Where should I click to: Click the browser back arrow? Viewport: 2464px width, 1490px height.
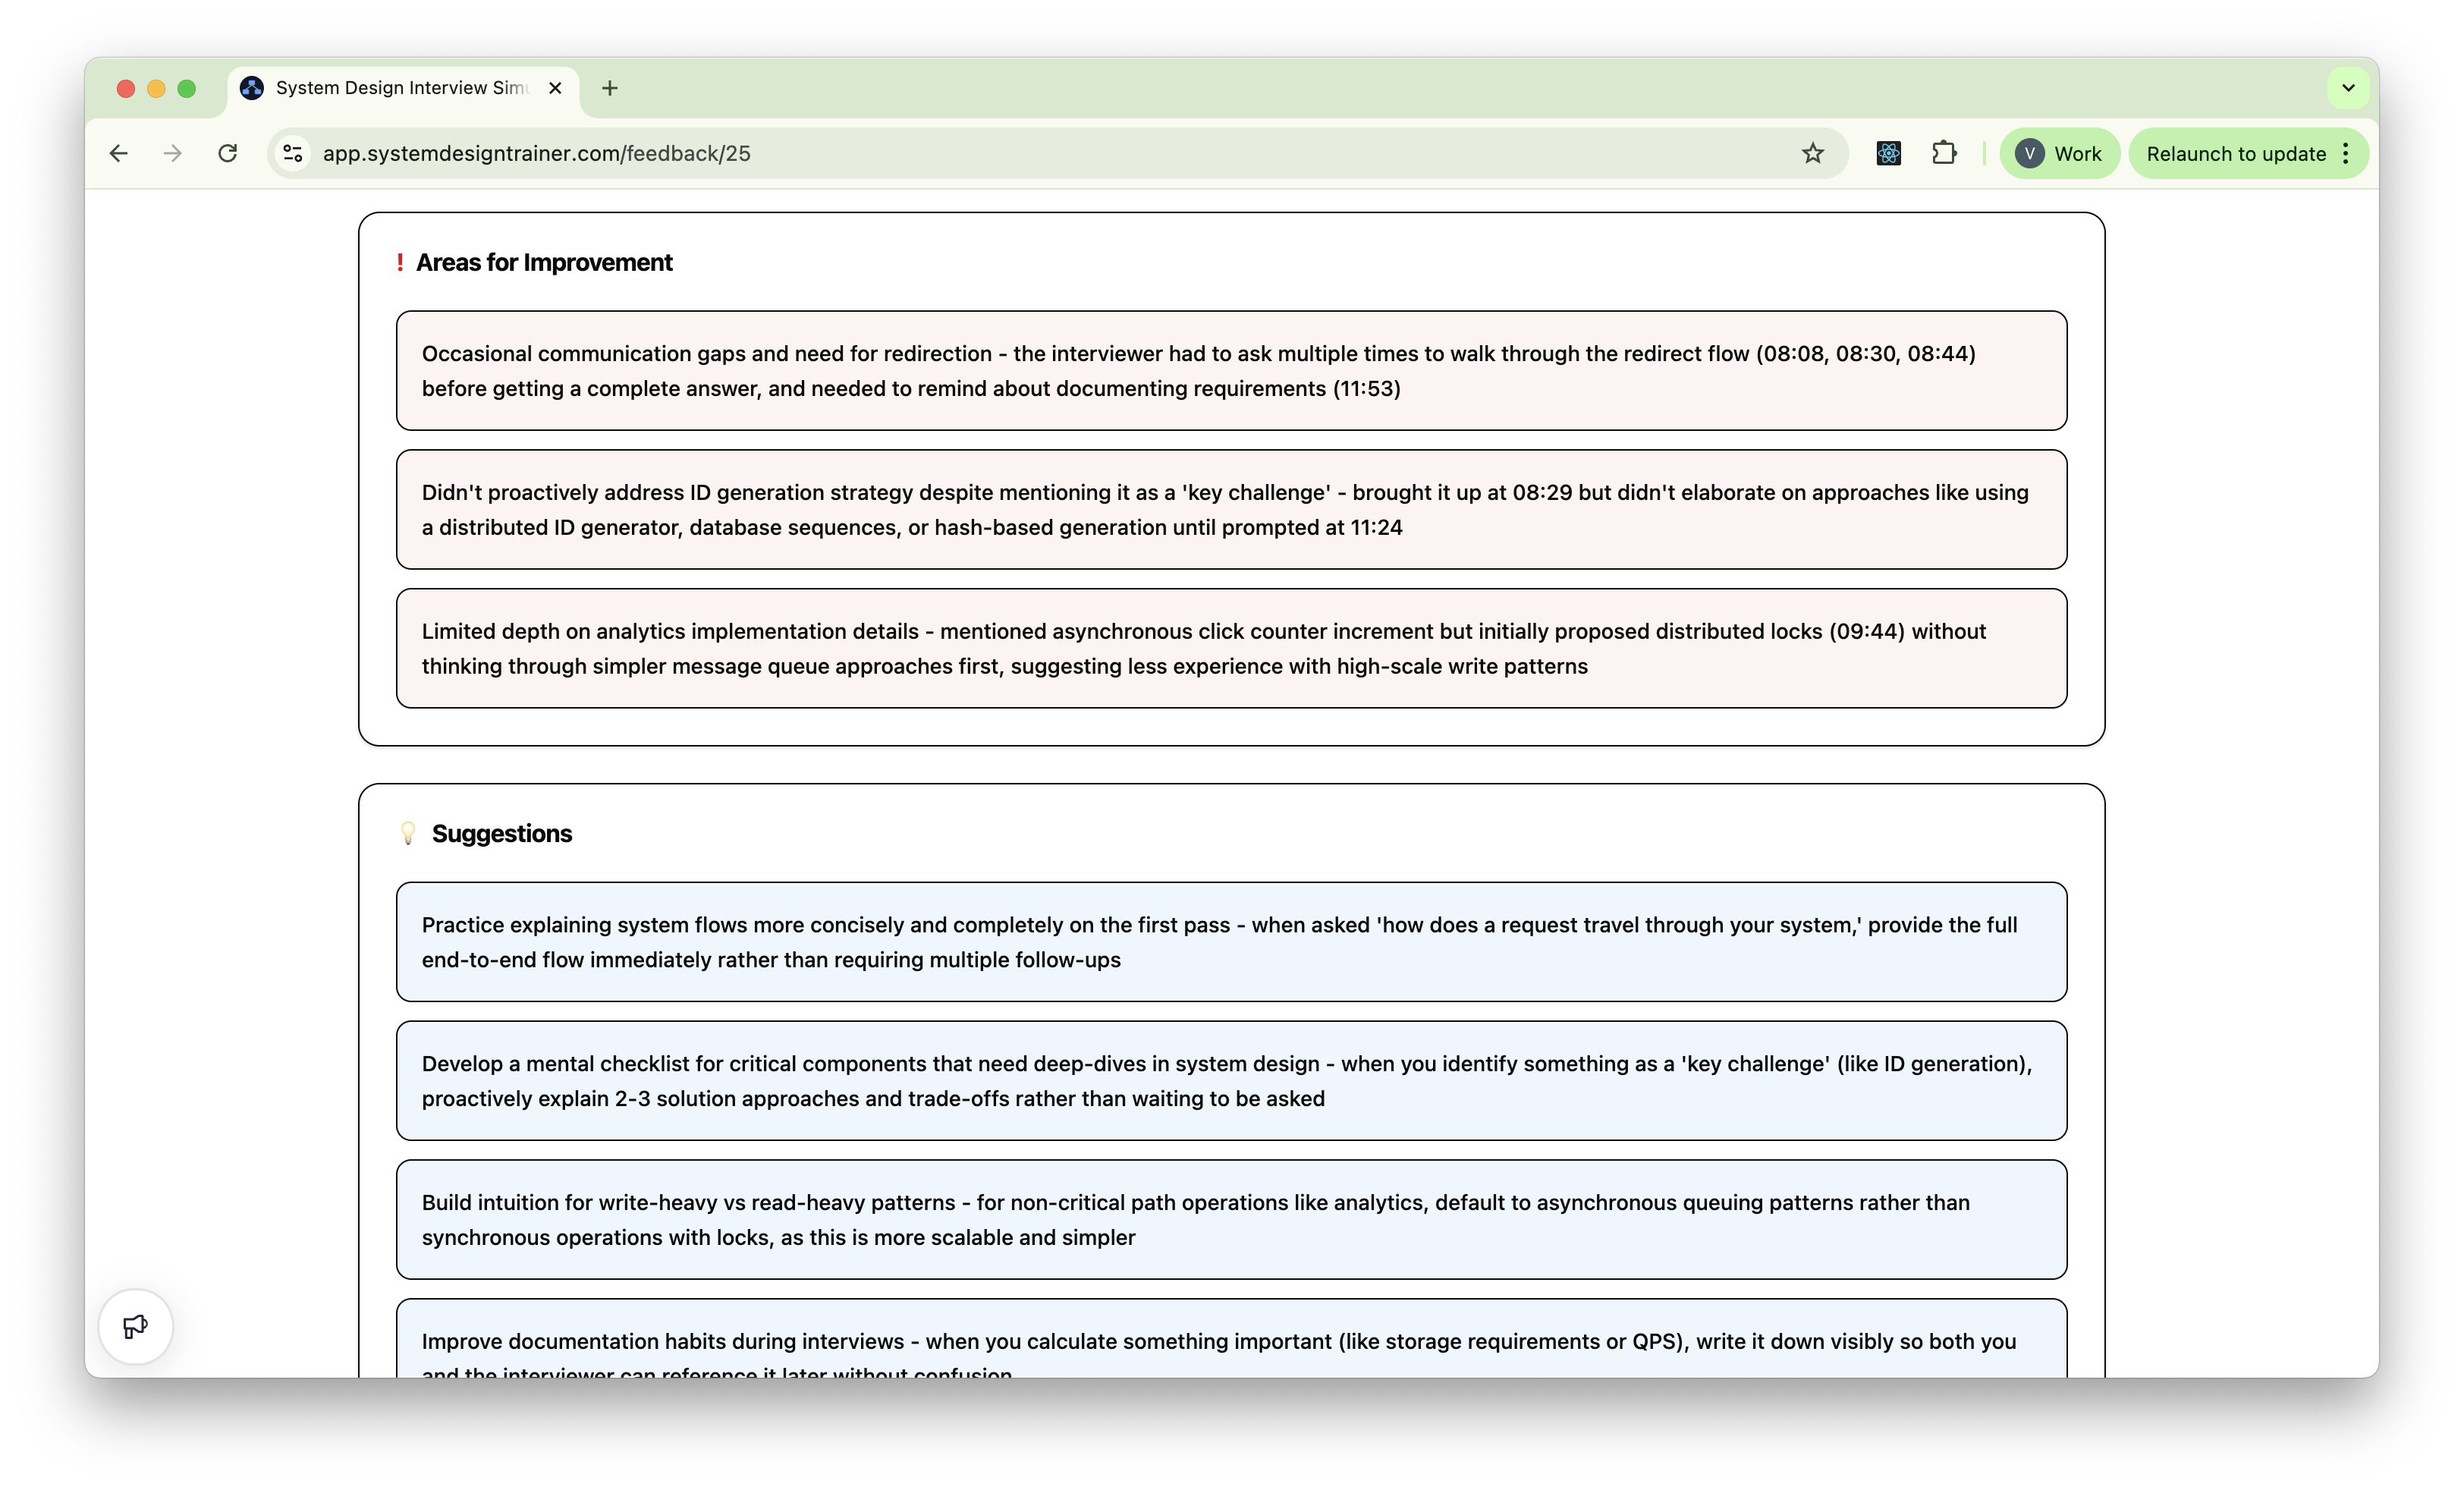pos(119,153)
